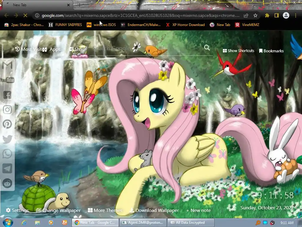Image resolution: width=302 pixels, height=227 pixels.
Task: Go back with the browser back arrow
Action: 6,15
